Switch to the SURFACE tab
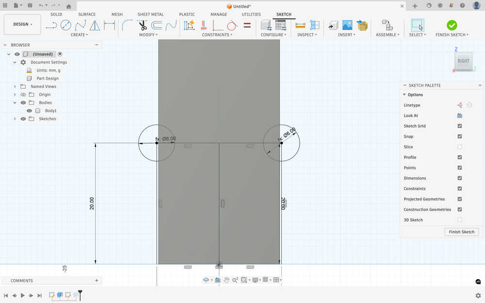485x303 pixels. 87,14
